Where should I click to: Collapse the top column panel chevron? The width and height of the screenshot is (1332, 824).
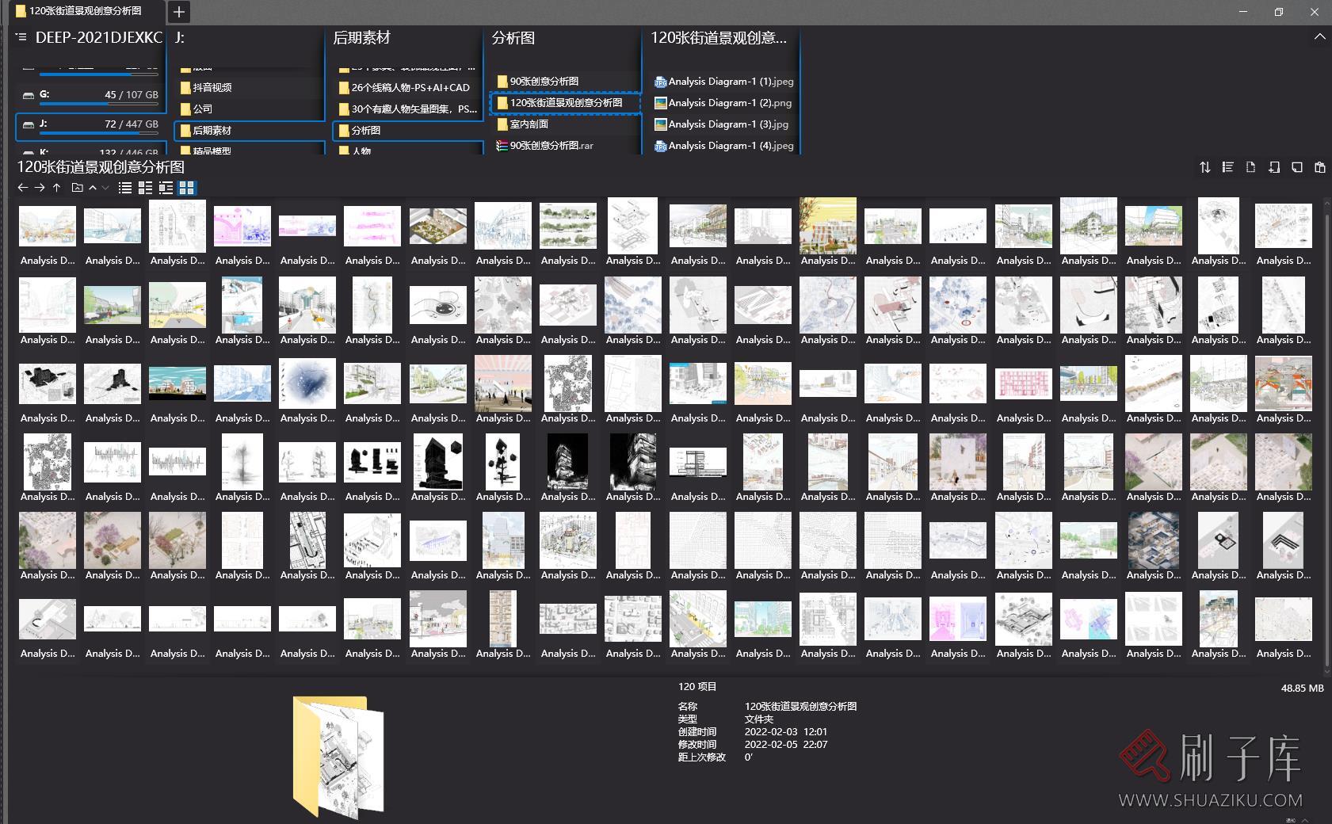point(1319,37)
